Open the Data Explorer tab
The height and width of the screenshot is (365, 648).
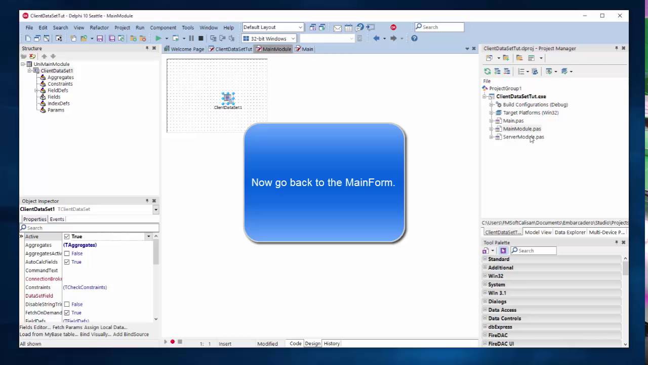coord(570,232)
